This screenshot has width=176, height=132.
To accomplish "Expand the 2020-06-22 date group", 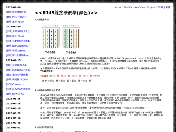I will (x=13, y=113).
